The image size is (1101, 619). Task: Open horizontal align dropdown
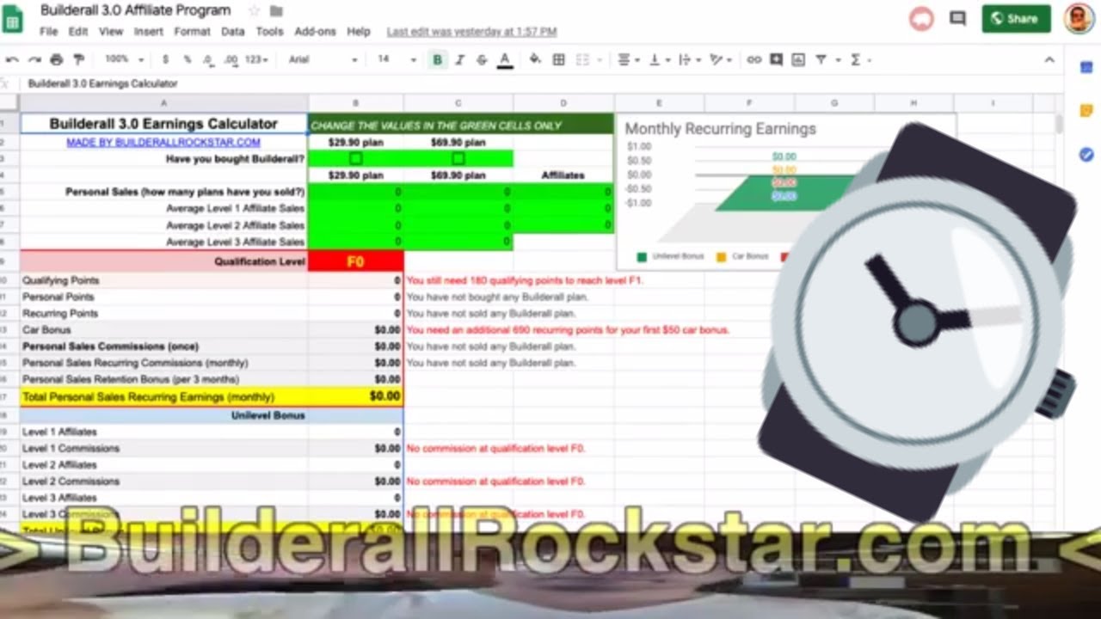pos(629,59)
